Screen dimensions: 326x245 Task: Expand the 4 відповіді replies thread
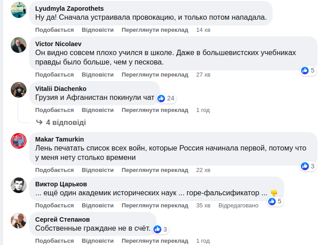(65, 122)
